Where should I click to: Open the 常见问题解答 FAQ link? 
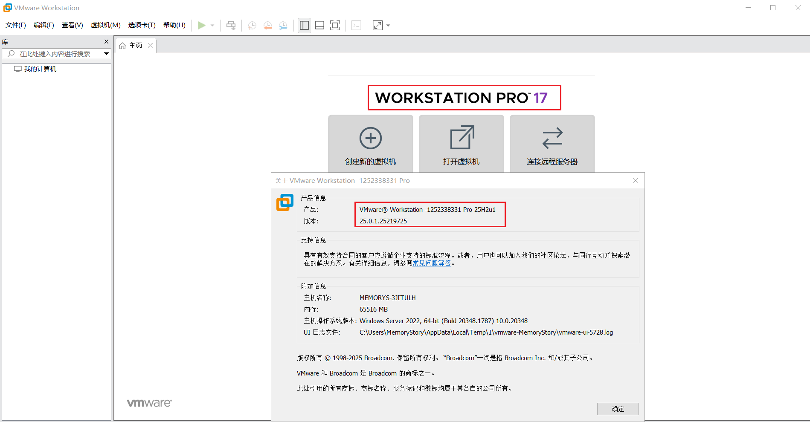tap(432, 263)
